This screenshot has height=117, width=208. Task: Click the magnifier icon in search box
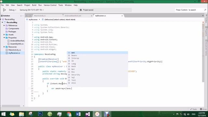point(205,10)
